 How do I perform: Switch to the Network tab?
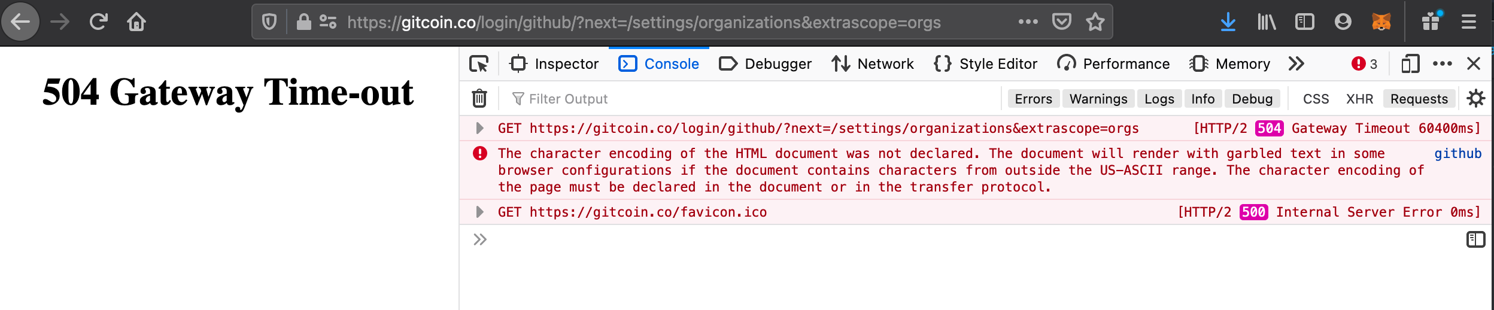(873, 63)
